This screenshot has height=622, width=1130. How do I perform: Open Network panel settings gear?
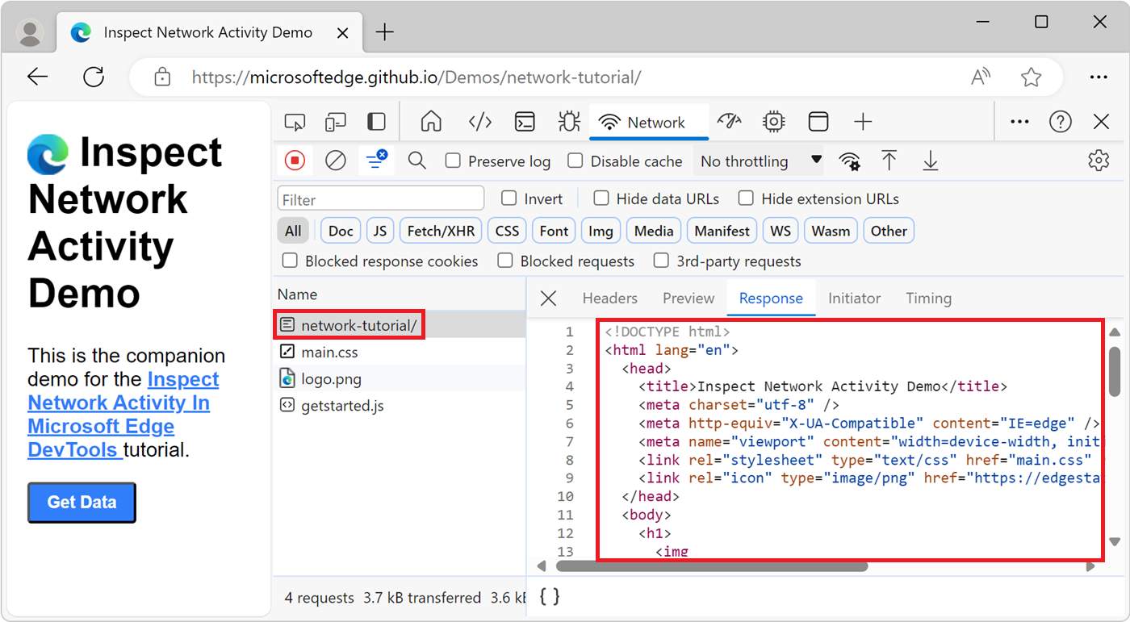point(1099,160)
